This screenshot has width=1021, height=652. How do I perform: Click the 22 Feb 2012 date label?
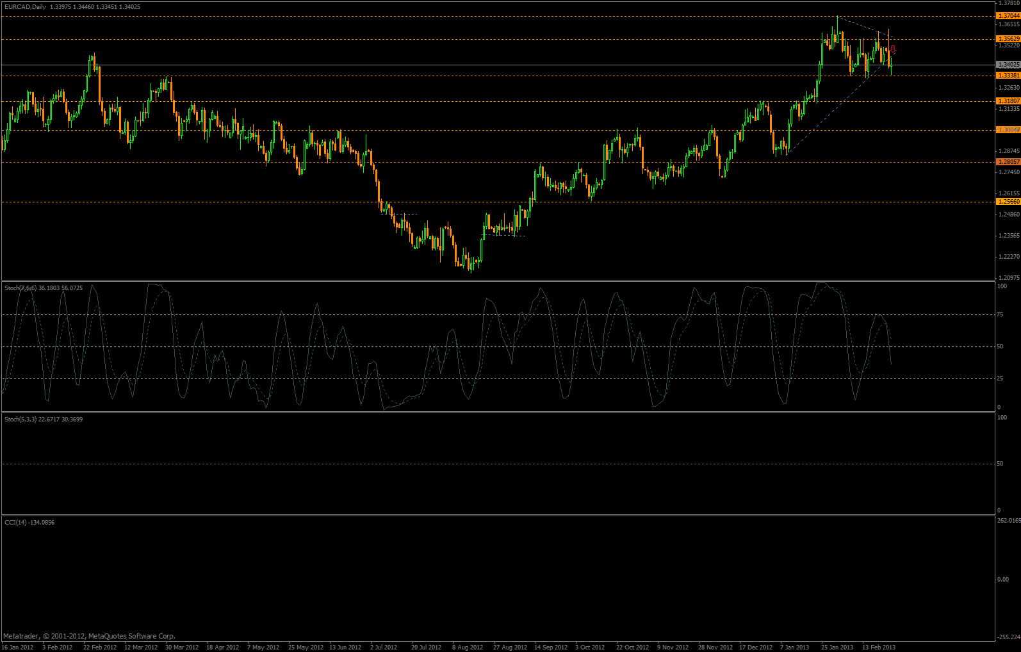tap(100, 647)
